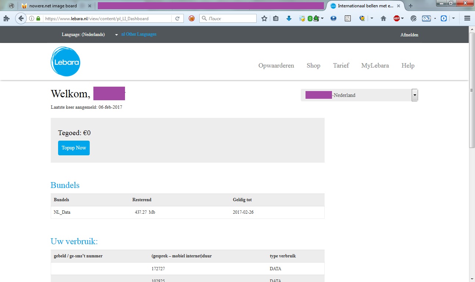Click the Geldig tot column header
The image size is (475, 282).
pyautogui.click(x=242, y=200)
